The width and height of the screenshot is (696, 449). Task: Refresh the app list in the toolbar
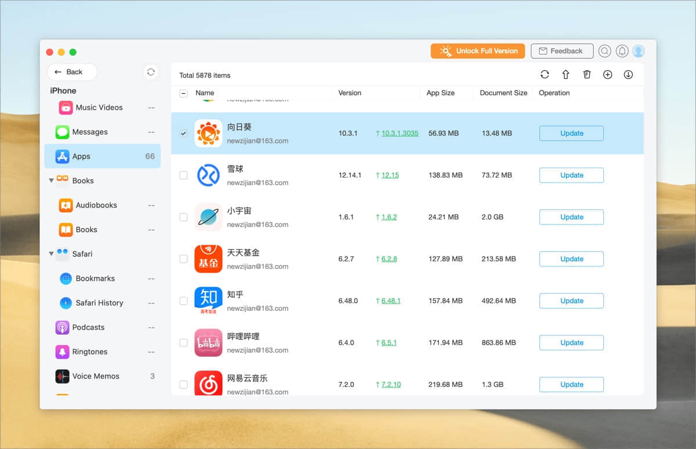point(545,74)
